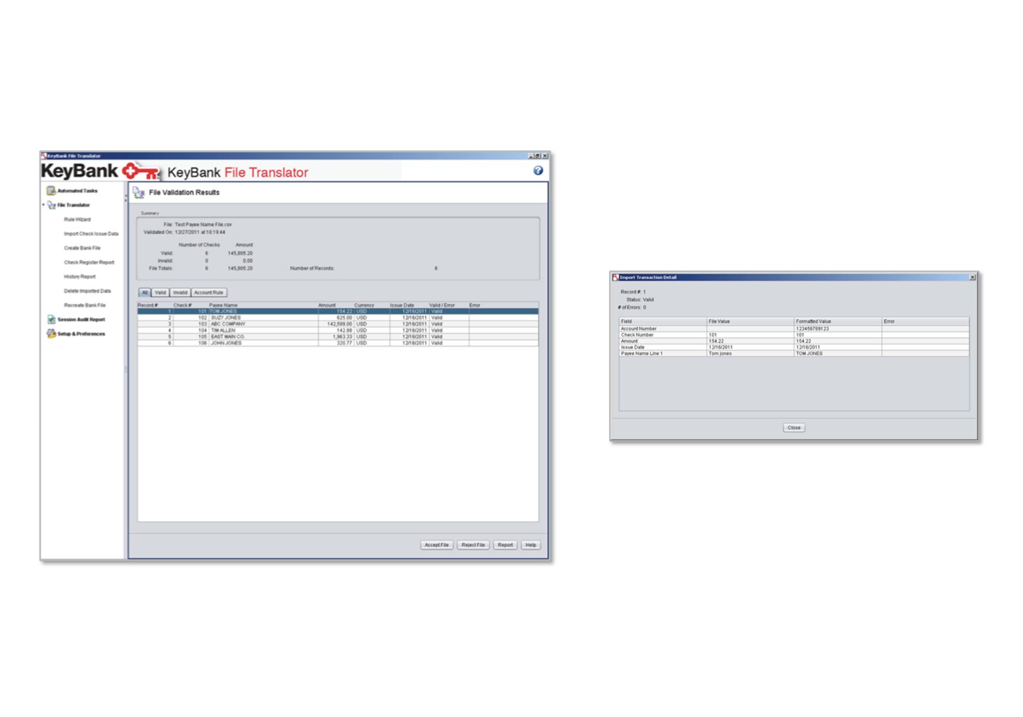Screen dimensions: 1023x717
Task: Select the Account Number detail row
Action: tap(794, 328)
